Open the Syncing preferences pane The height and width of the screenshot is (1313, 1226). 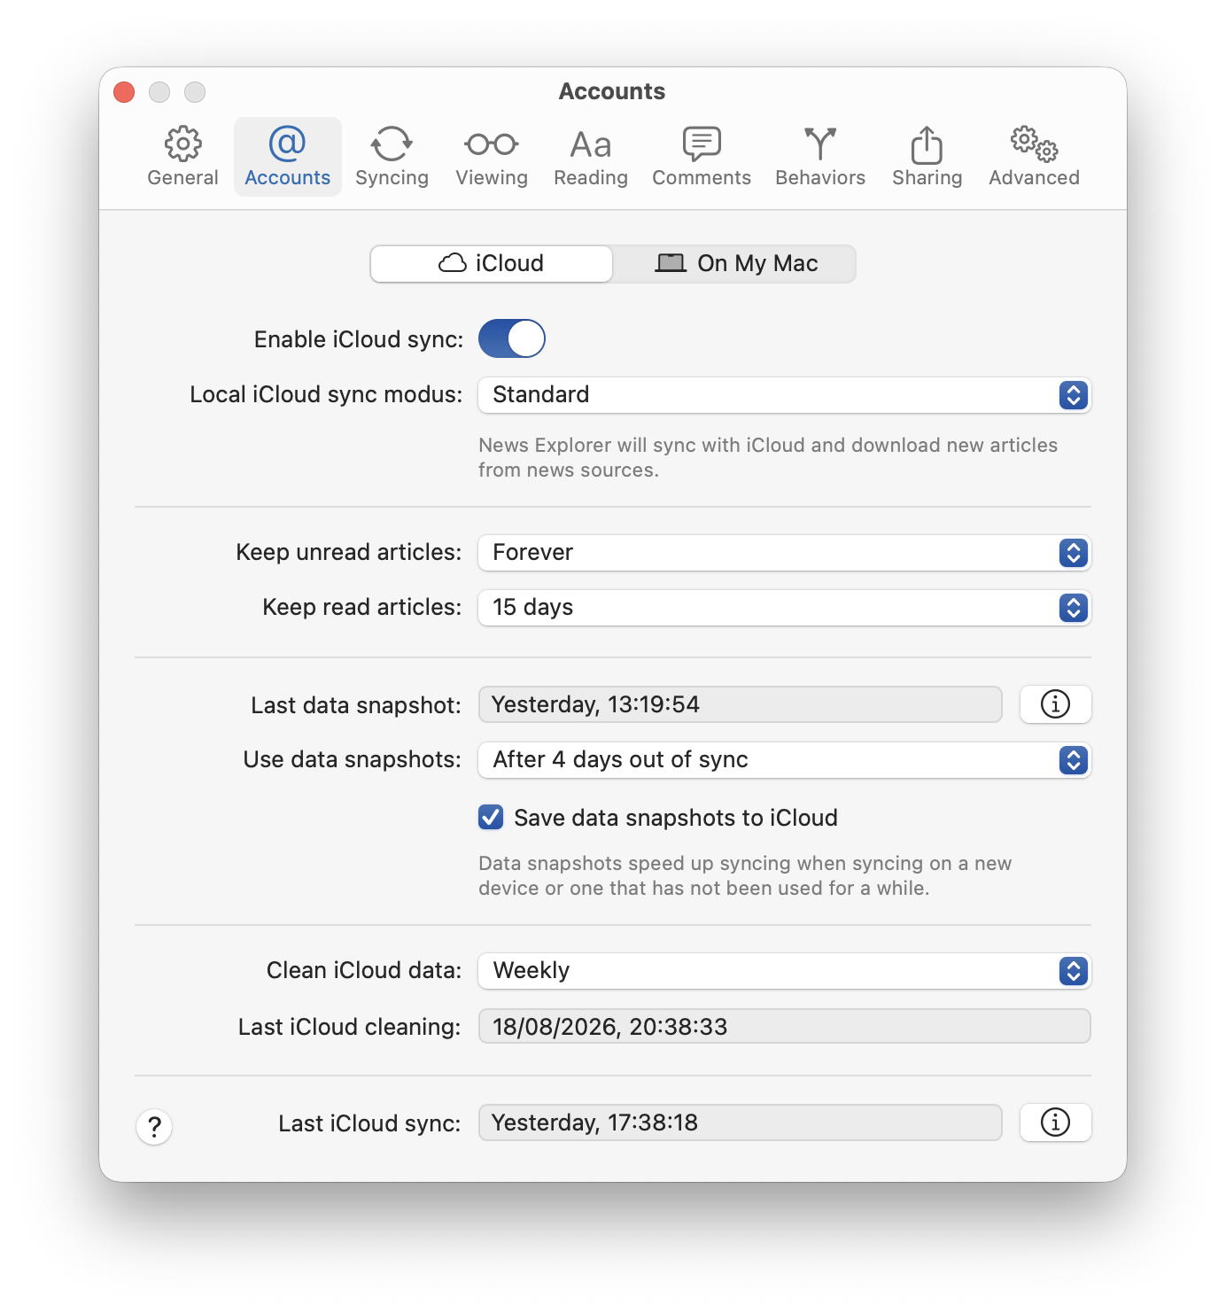coord(392,157)
